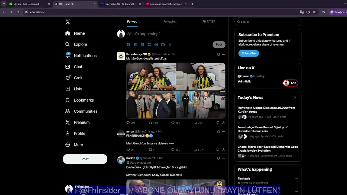
Task: Open barkın profile name link
Action: pos(131,158)
